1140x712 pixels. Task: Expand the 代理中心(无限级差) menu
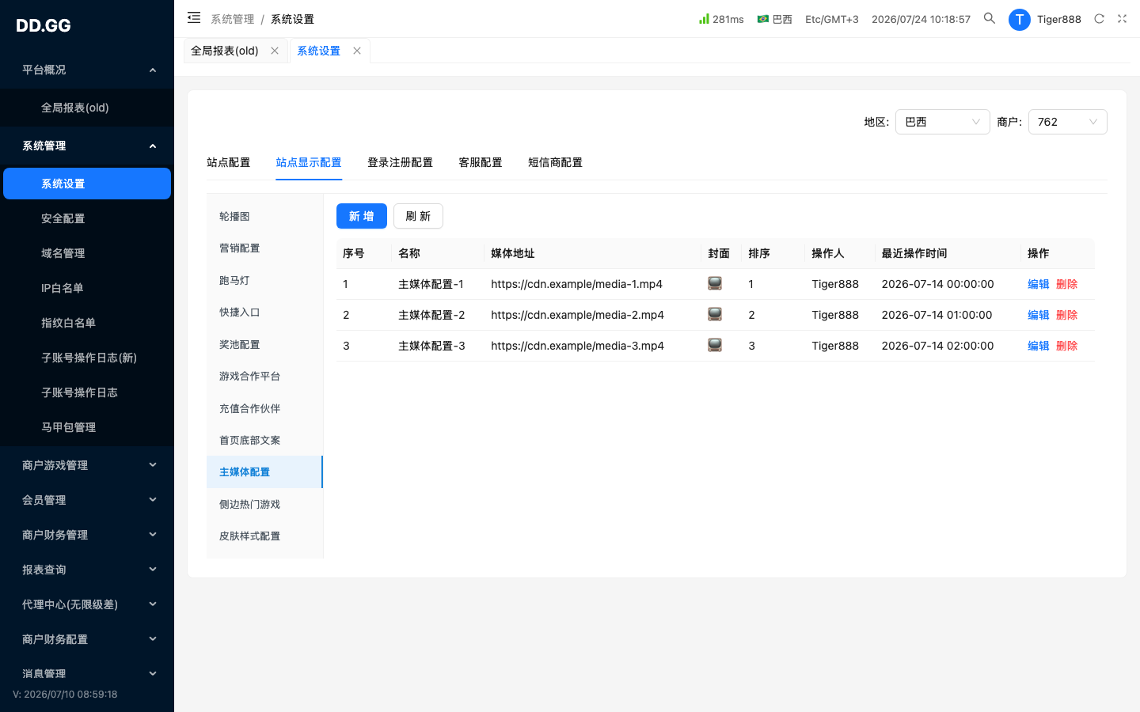click(x=87, y=604)
